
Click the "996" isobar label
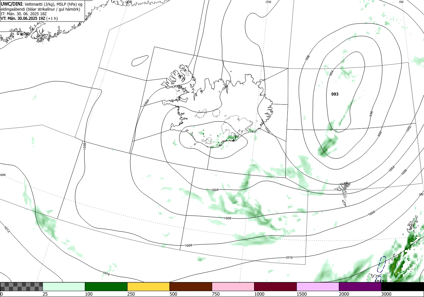click(x=371, y=114)
